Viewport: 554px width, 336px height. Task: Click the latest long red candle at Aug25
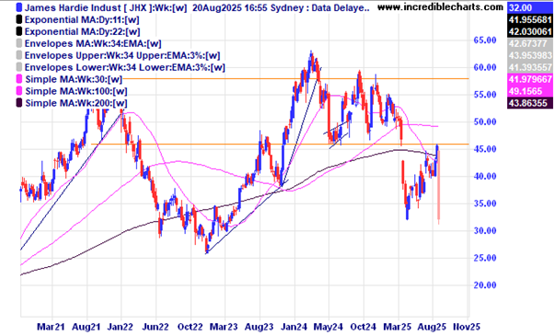click(439, 186)
